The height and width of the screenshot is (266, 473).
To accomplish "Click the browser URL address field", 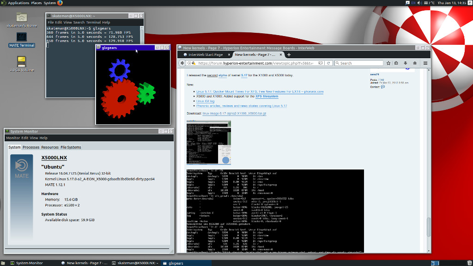I will coord(256,63).
